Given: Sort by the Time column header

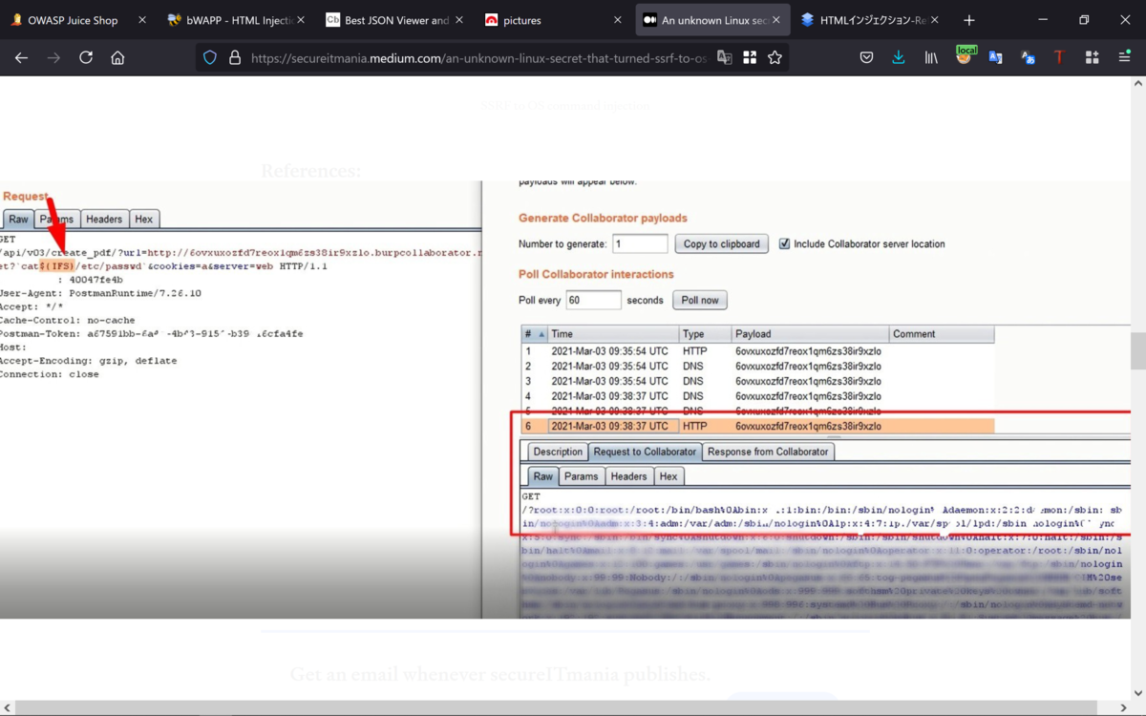Looking at the screenshot, I should click(x=613, y=334).
